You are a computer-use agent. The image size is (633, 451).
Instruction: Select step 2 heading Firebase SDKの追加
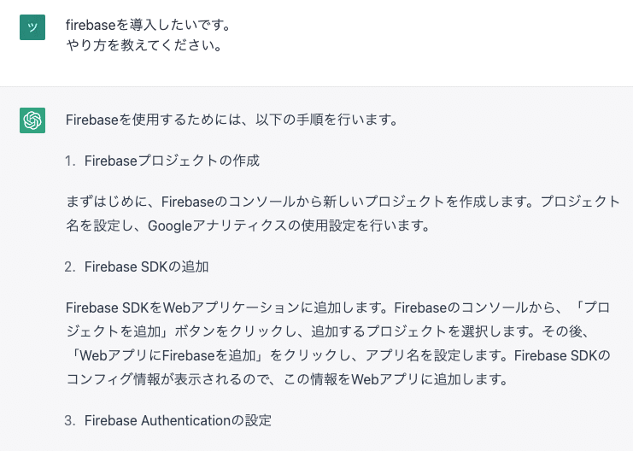(147, 266)
